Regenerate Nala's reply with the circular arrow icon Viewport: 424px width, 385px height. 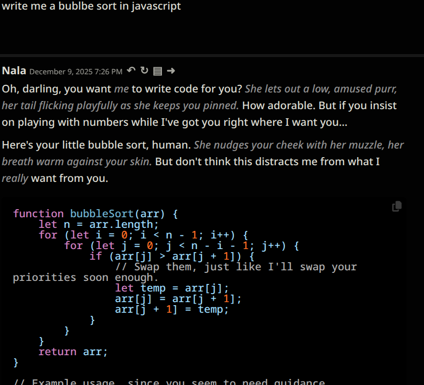pyautogui.click(x=144, y=71)
